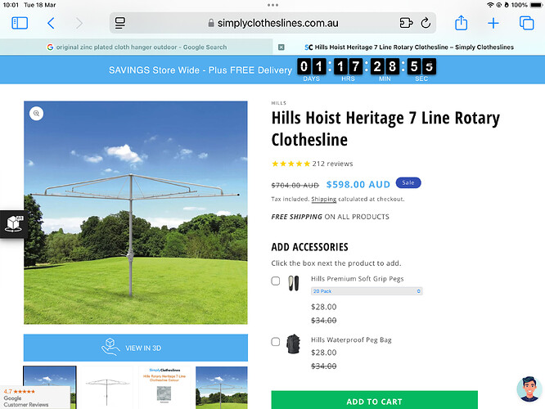Viewport: 545px width, 409px height.
Task: Click the ADD TO CART button
Action: (x=374, y=400)
